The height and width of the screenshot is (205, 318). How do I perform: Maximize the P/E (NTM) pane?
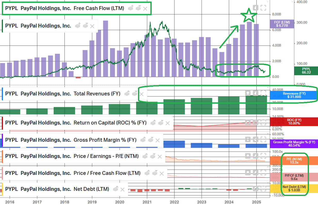(263, 156)
